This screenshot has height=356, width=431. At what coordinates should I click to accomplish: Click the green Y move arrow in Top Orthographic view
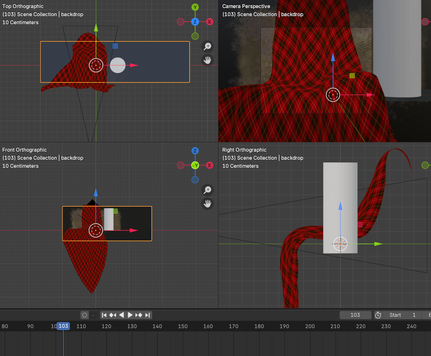pos(96,28)
